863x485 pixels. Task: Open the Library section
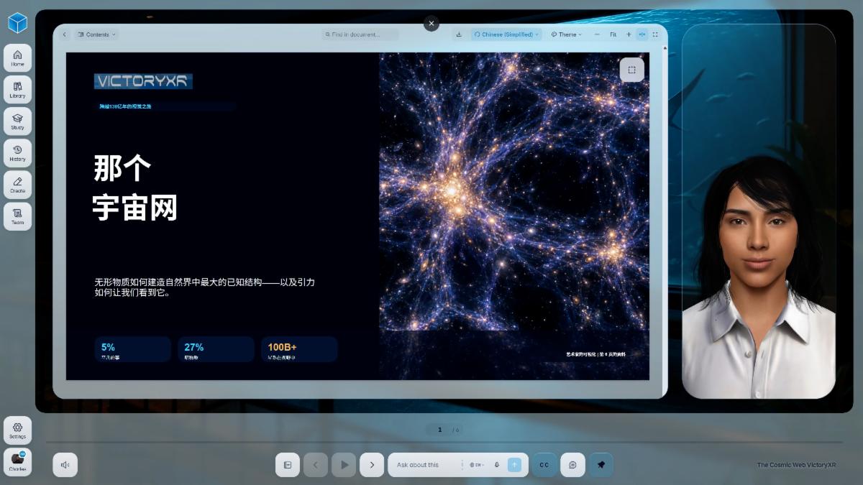pyautogui.click(x=17, y=89)
